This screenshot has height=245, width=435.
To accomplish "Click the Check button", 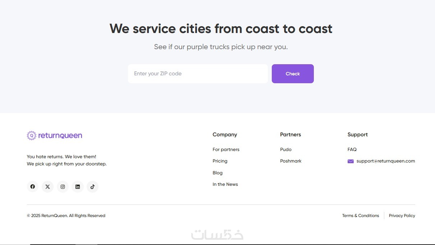I will click(x=293, y=74).
